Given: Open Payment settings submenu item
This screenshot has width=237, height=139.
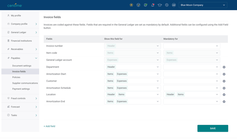Looking at the screenshot, I should (x=21, y=89).
